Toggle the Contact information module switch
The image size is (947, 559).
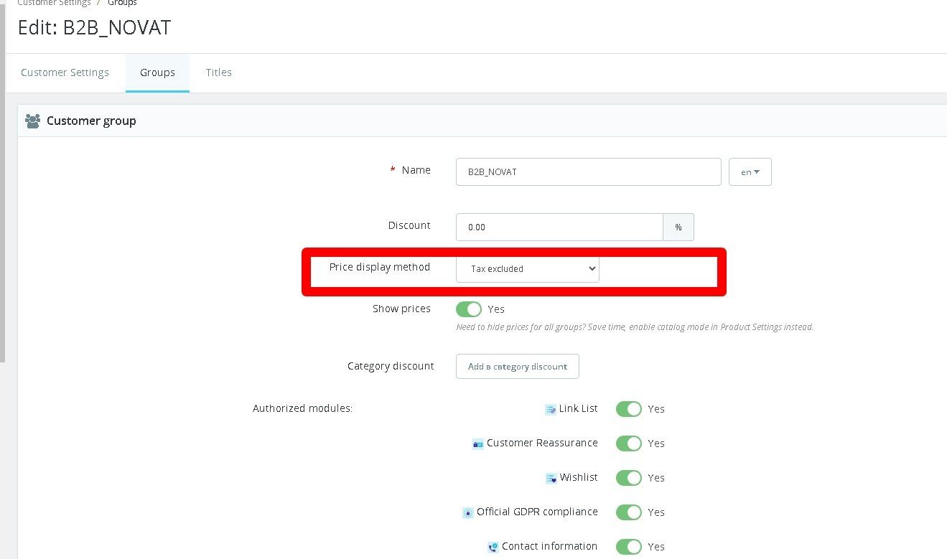[x=629, y=547]
